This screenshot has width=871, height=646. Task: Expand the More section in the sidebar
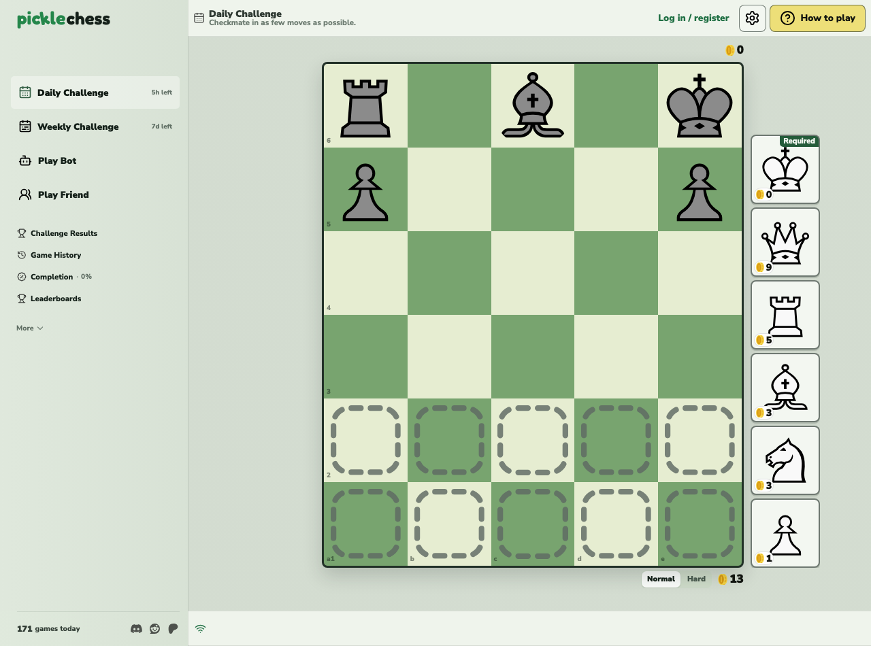[30, 328]
